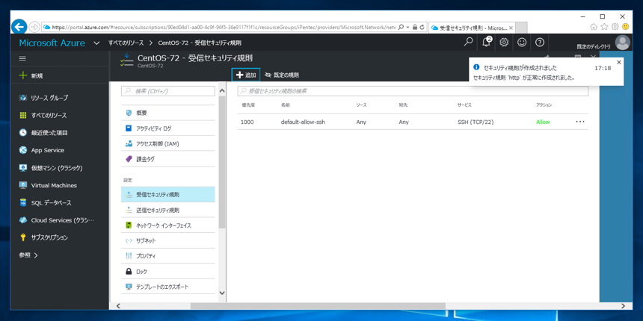Viewport: 643px width, 321px height.
Task: Select the 受信セキュリティ規則 browser tab
Action: pos(472,28)
